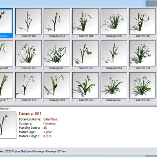Select the Галантус 002 plant thumbnail

click(x=28, y=21)
